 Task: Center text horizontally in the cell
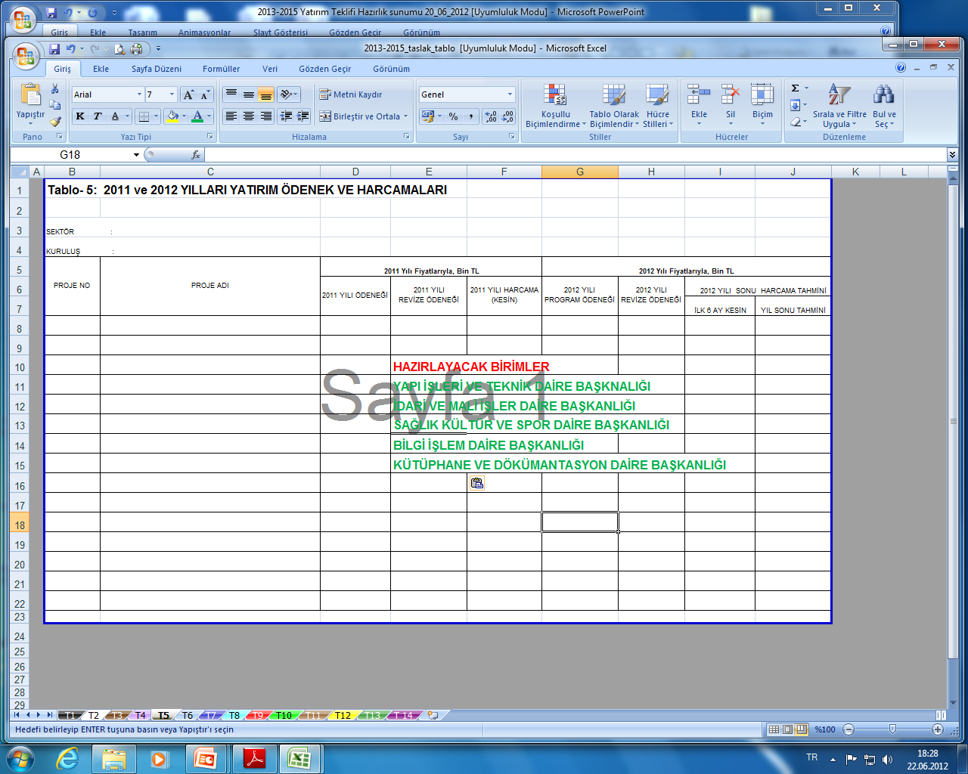click(249, 116)
